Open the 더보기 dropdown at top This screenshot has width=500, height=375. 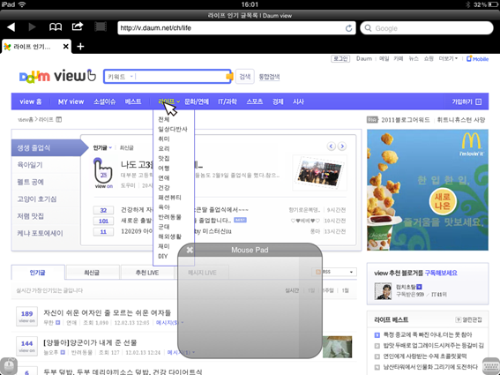[x=448, y=59]
